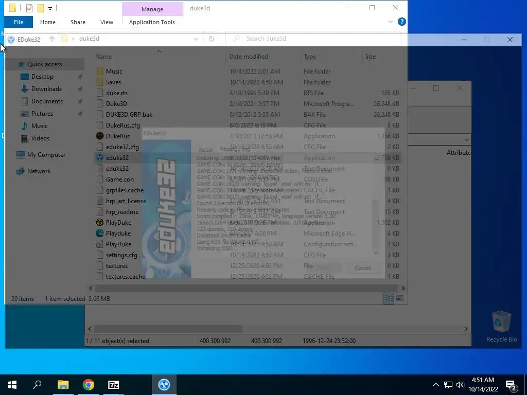Screen dimensions: 527x395
Task: Open 7-Zip from the taskbar
Action: pyautogui.click(x=114, y=385)
